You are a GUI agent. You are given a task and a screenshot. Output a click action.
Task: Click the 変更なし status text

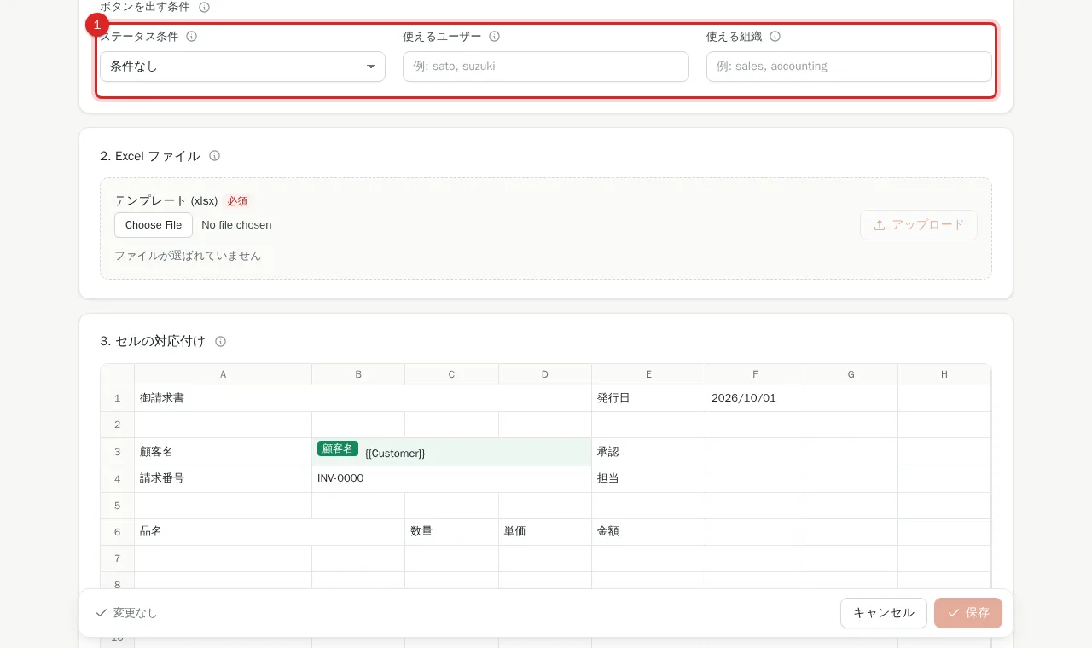(135, 613)
